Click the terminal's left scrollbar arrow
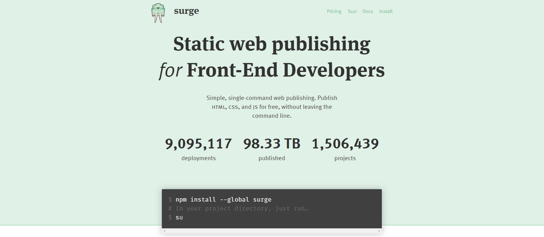 pos(164,231)
